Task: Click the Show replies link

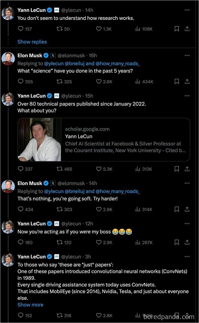Action: 32,42
